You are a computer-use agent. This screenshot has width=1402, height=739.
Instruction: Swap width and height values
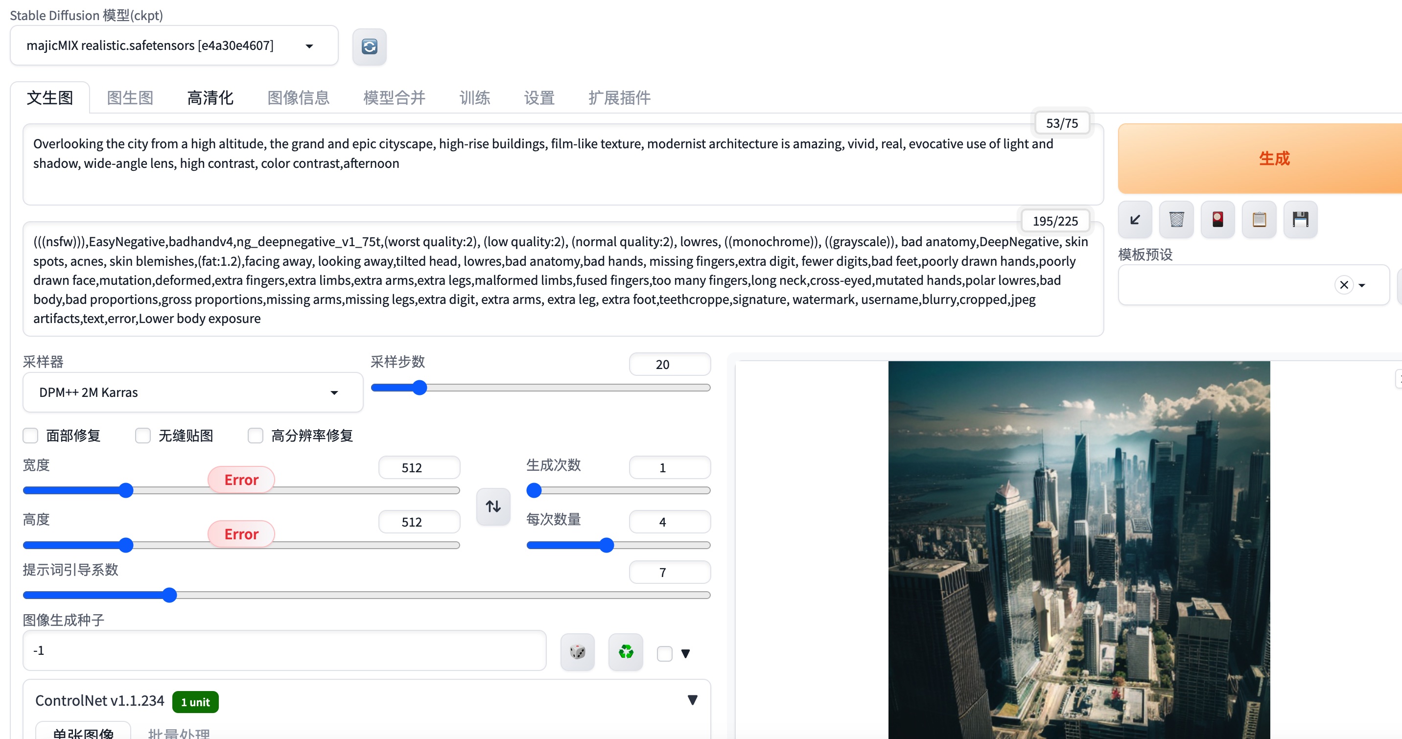(493, 507)
